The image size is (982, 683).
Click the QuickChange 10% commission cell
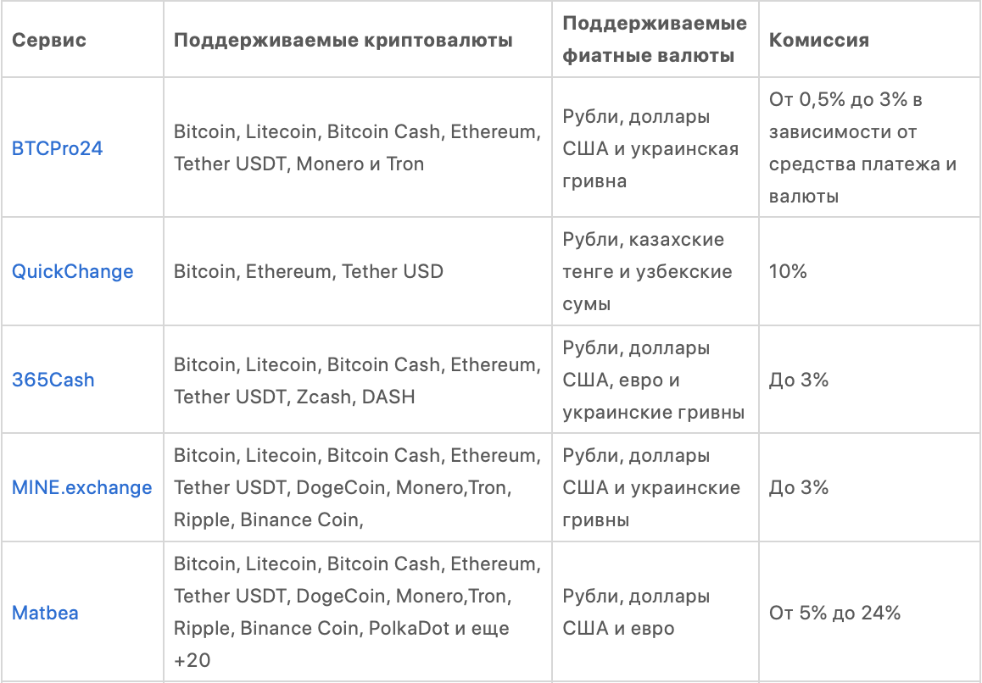click(788, 272)
